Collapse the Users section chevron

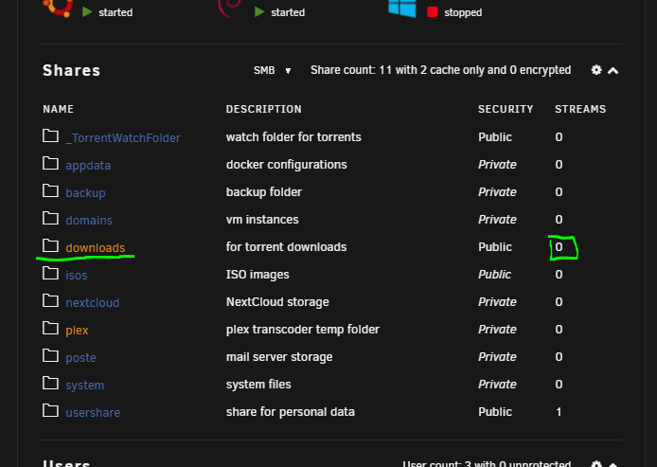point(613,464)
